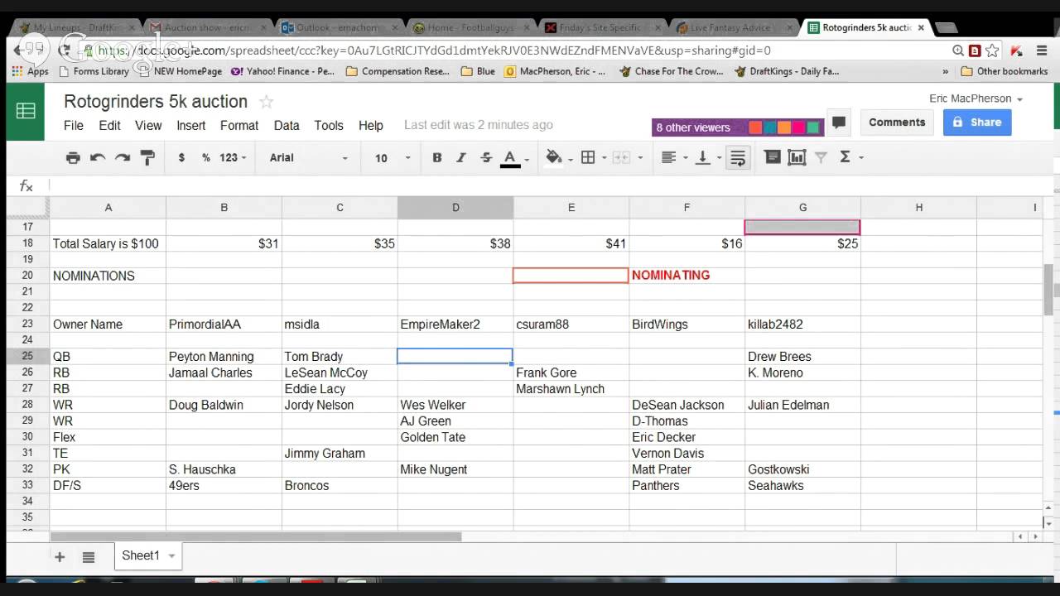Select the Paint format tool
Viewport: 1060px width, 596px height.
(x=147, y=157)
